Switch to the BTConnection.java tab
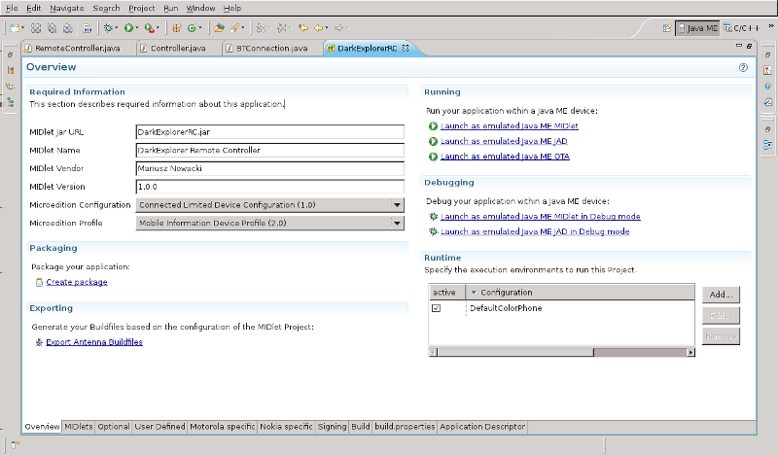The image size is (778, 456). click(x=271, y=49)
